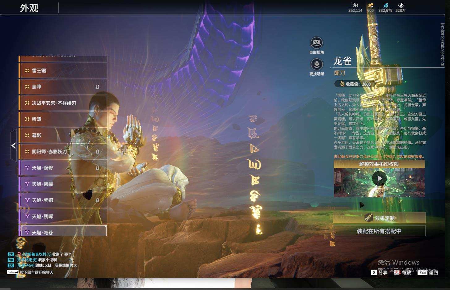Image resolution: width=450 pixels, height=290 pixels.
Task: Collapse the skin list with the left arrow
Action: click(13, 145)
